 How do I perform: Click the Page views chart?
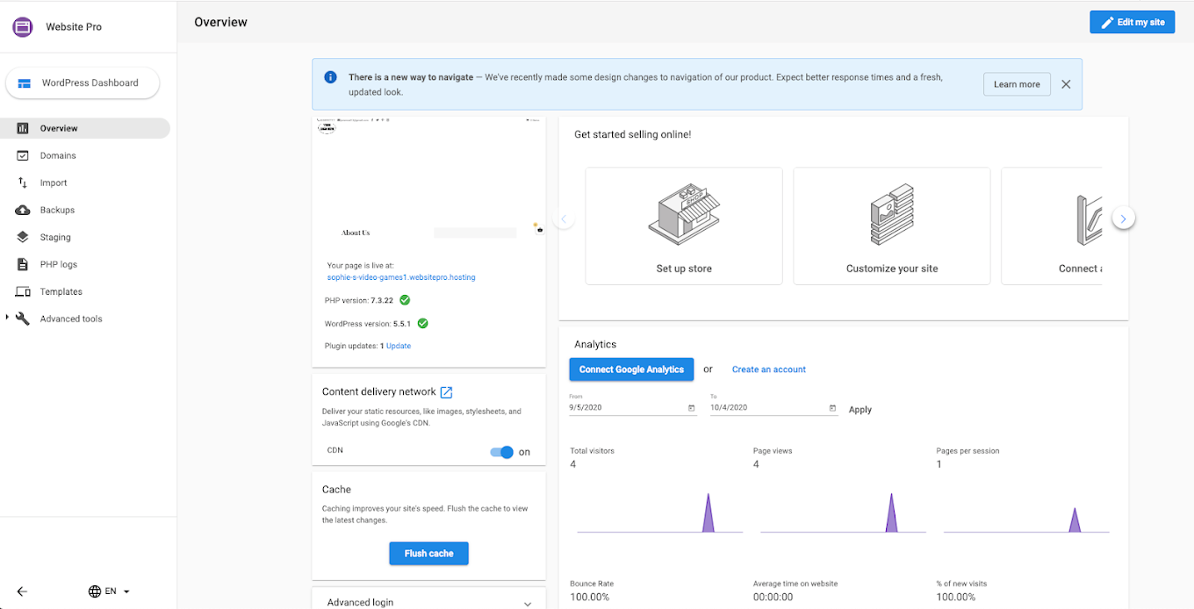tap(843, 512)
